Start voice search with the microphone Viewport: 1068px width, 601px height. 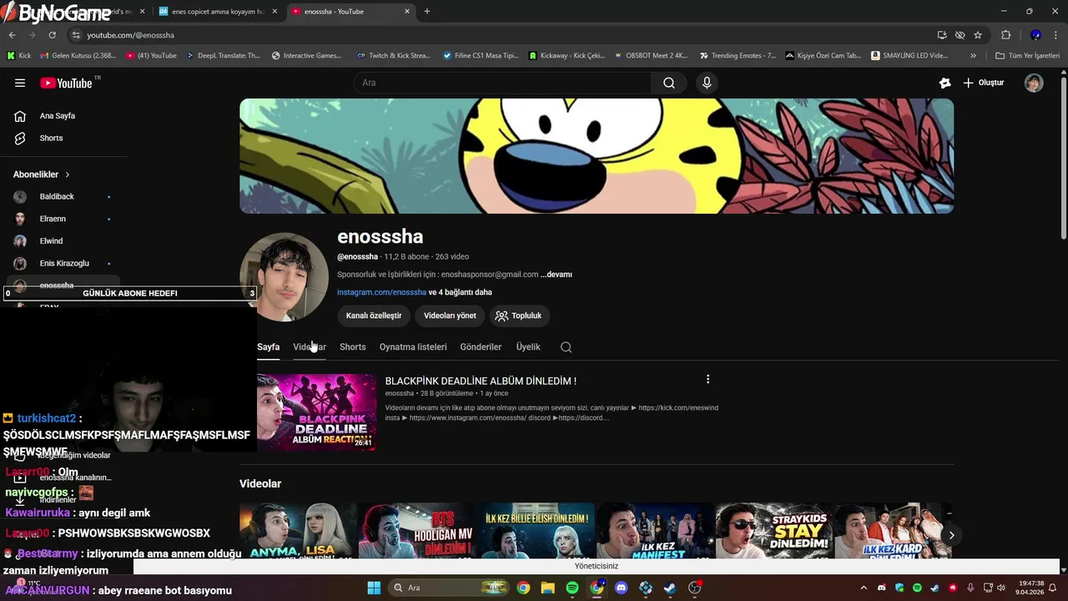tap(707, 83)
